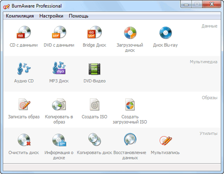Select the Создать ISO document icon
Image resolution: width=224 pixels, height=174 pixels.
point(94,104)
